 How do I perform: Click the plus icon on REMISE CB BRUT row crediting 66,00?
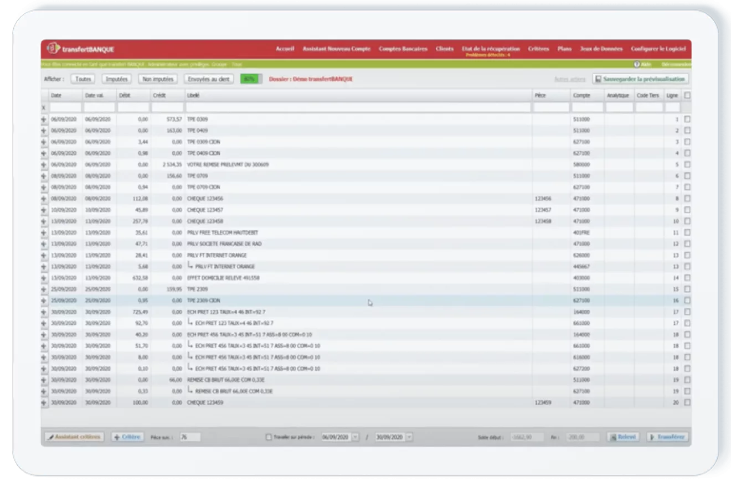pos(44,380)
